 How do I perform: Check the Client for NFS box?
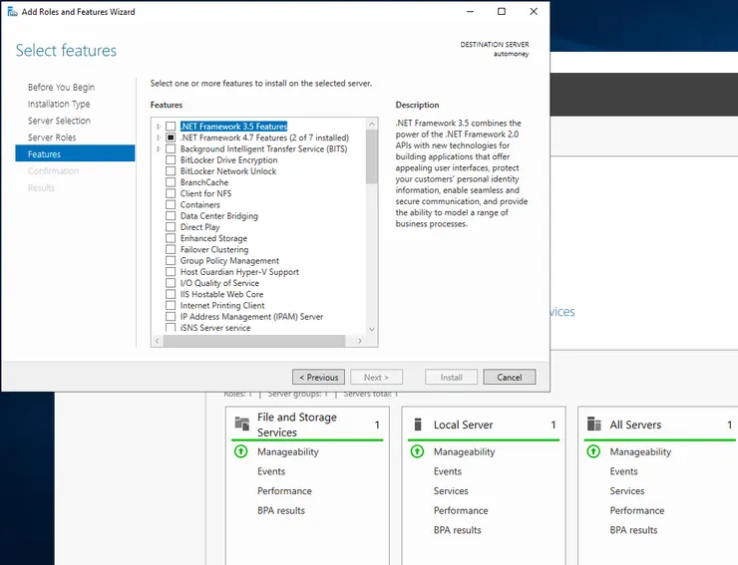pos(171,194)
